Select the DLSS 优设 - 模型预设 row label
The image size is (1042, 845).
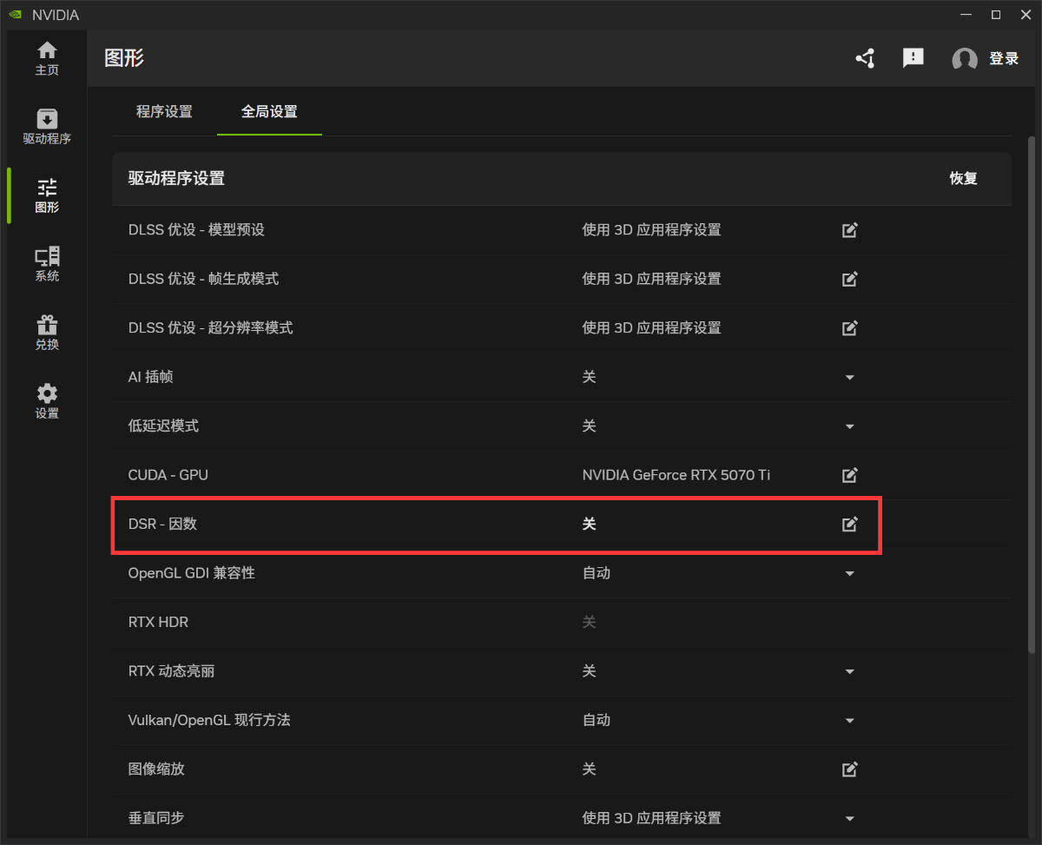196,230
